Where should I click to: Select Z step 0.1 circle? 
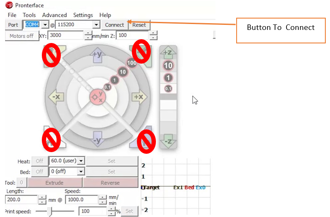(168, 88)
